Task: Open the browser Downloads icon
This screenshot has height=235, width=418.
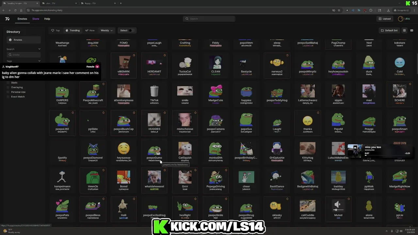Action: 388,10
